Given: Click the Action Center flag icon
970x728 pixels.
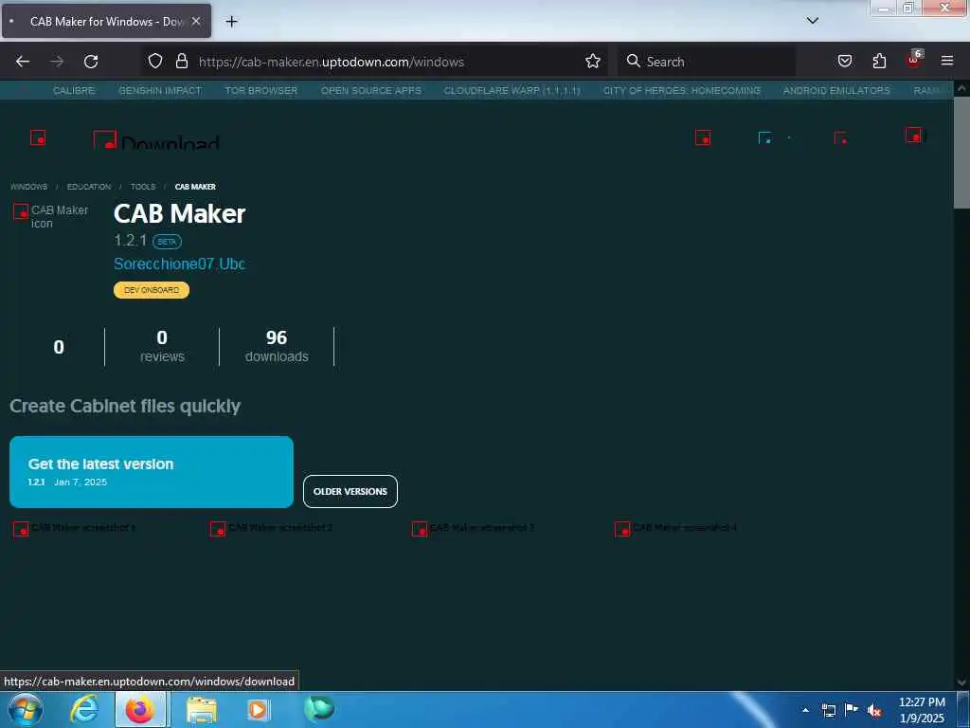Looking at the screenshot, I should coord(852,710).
